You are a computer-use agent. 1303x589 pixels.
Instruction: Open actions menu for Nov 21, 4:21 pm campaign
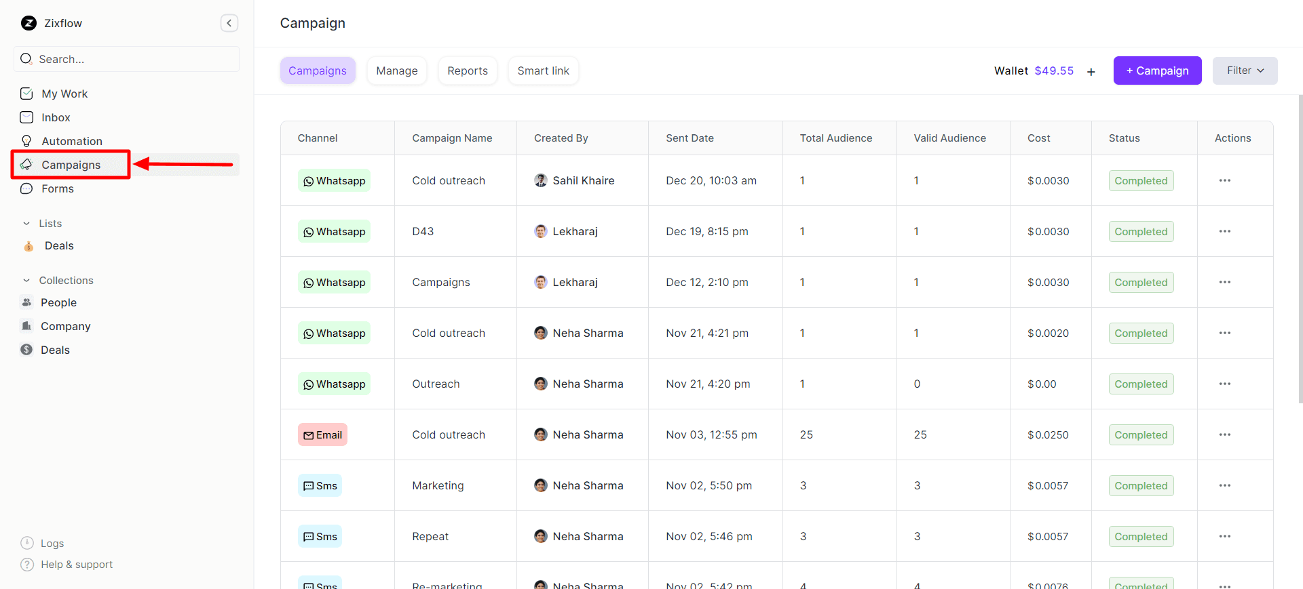click(1224, 333)
